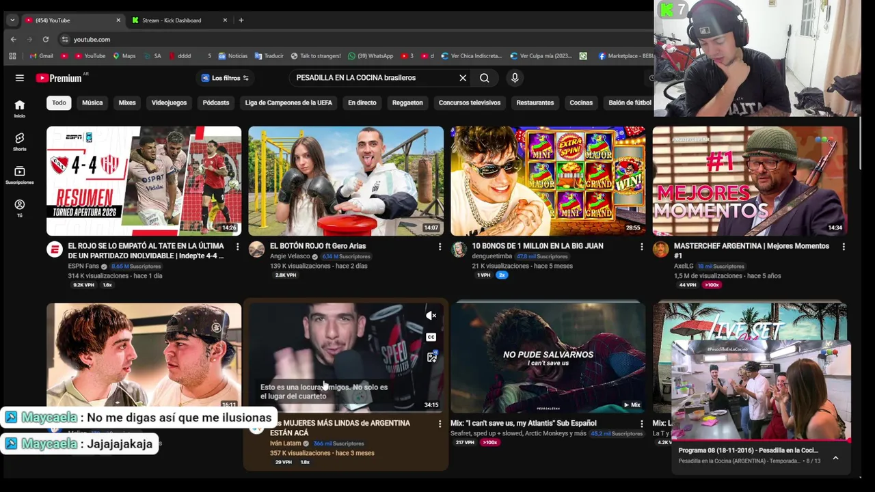The image size is (875, 492).
Task: Open ESPN Fans channel avatar
Action: point(55,249)
